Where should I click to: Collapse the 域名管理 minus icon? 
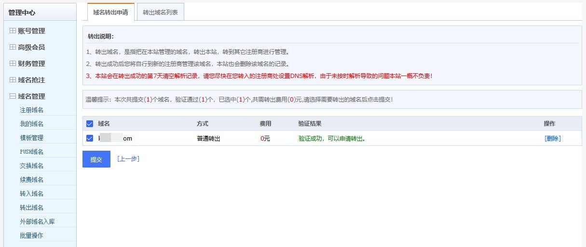(x=13, y=96)
